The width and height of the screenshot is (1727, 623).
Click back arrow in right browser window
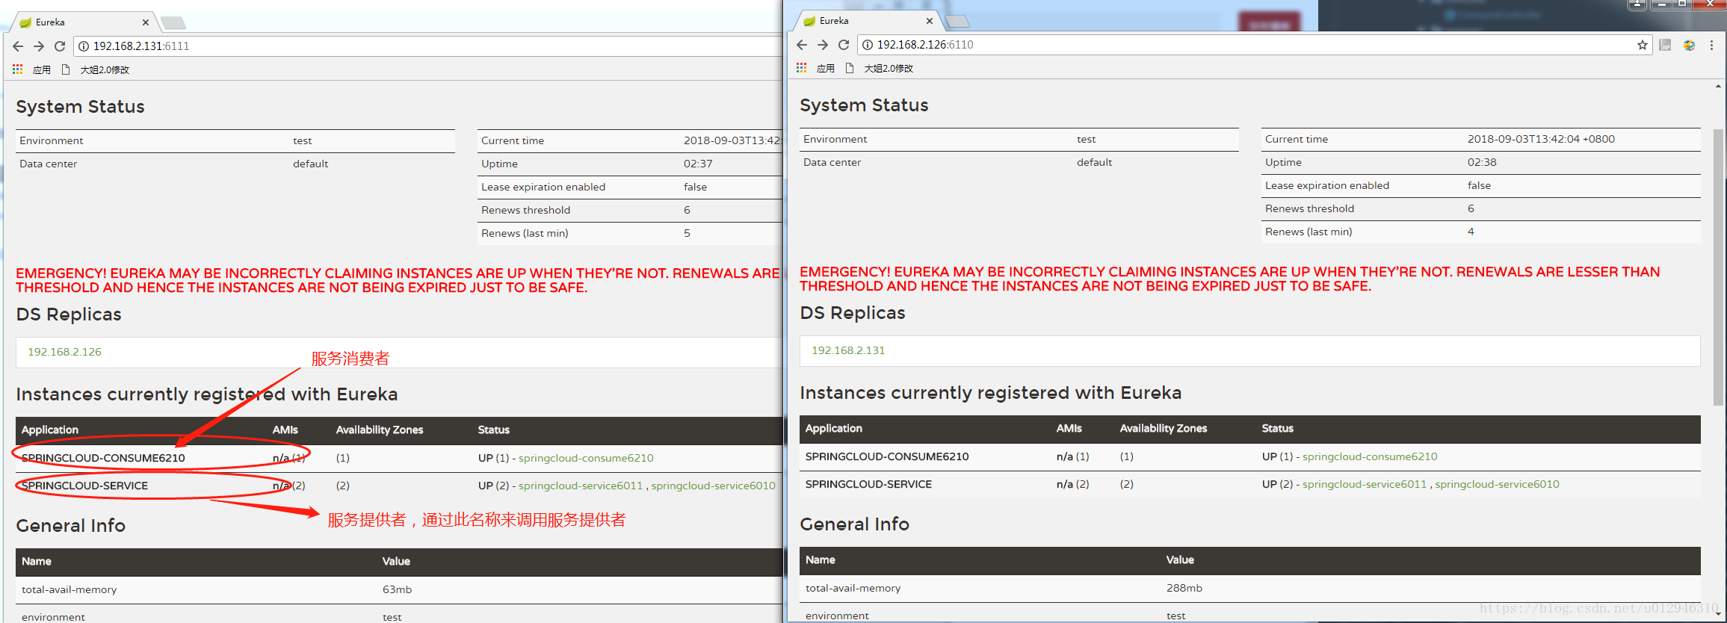(x=802, y=45)
